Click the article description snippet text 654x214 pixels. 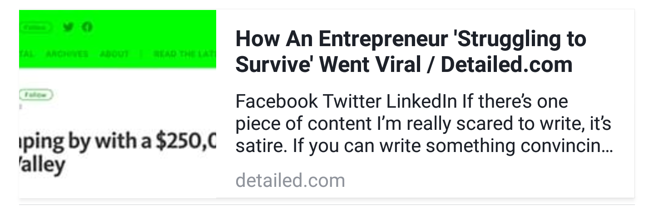423,124
